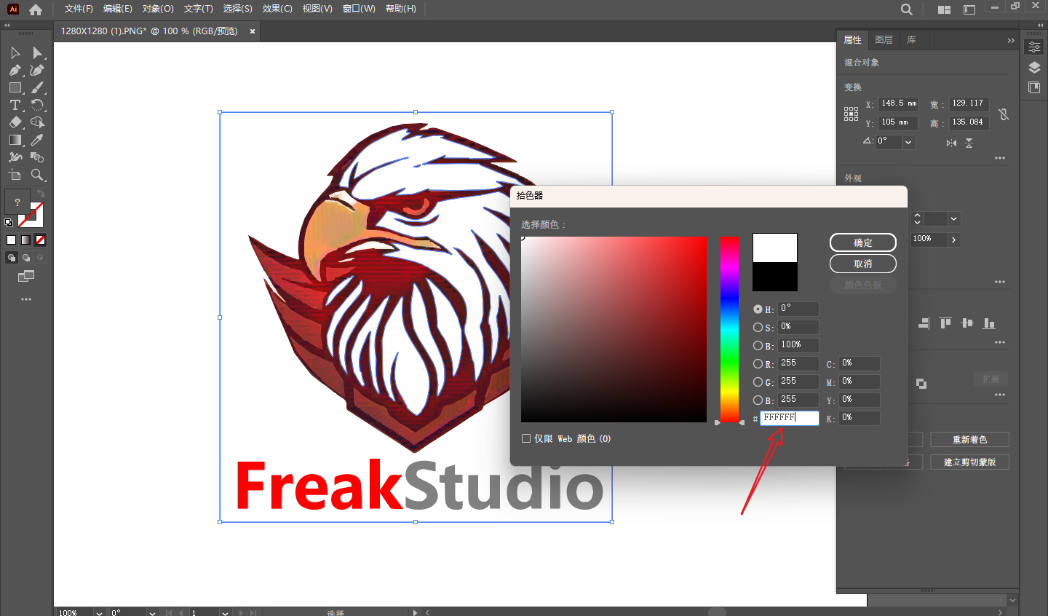Click 确定 in the color picker
Screen dimensions: 1048x616
coord(863,242)
